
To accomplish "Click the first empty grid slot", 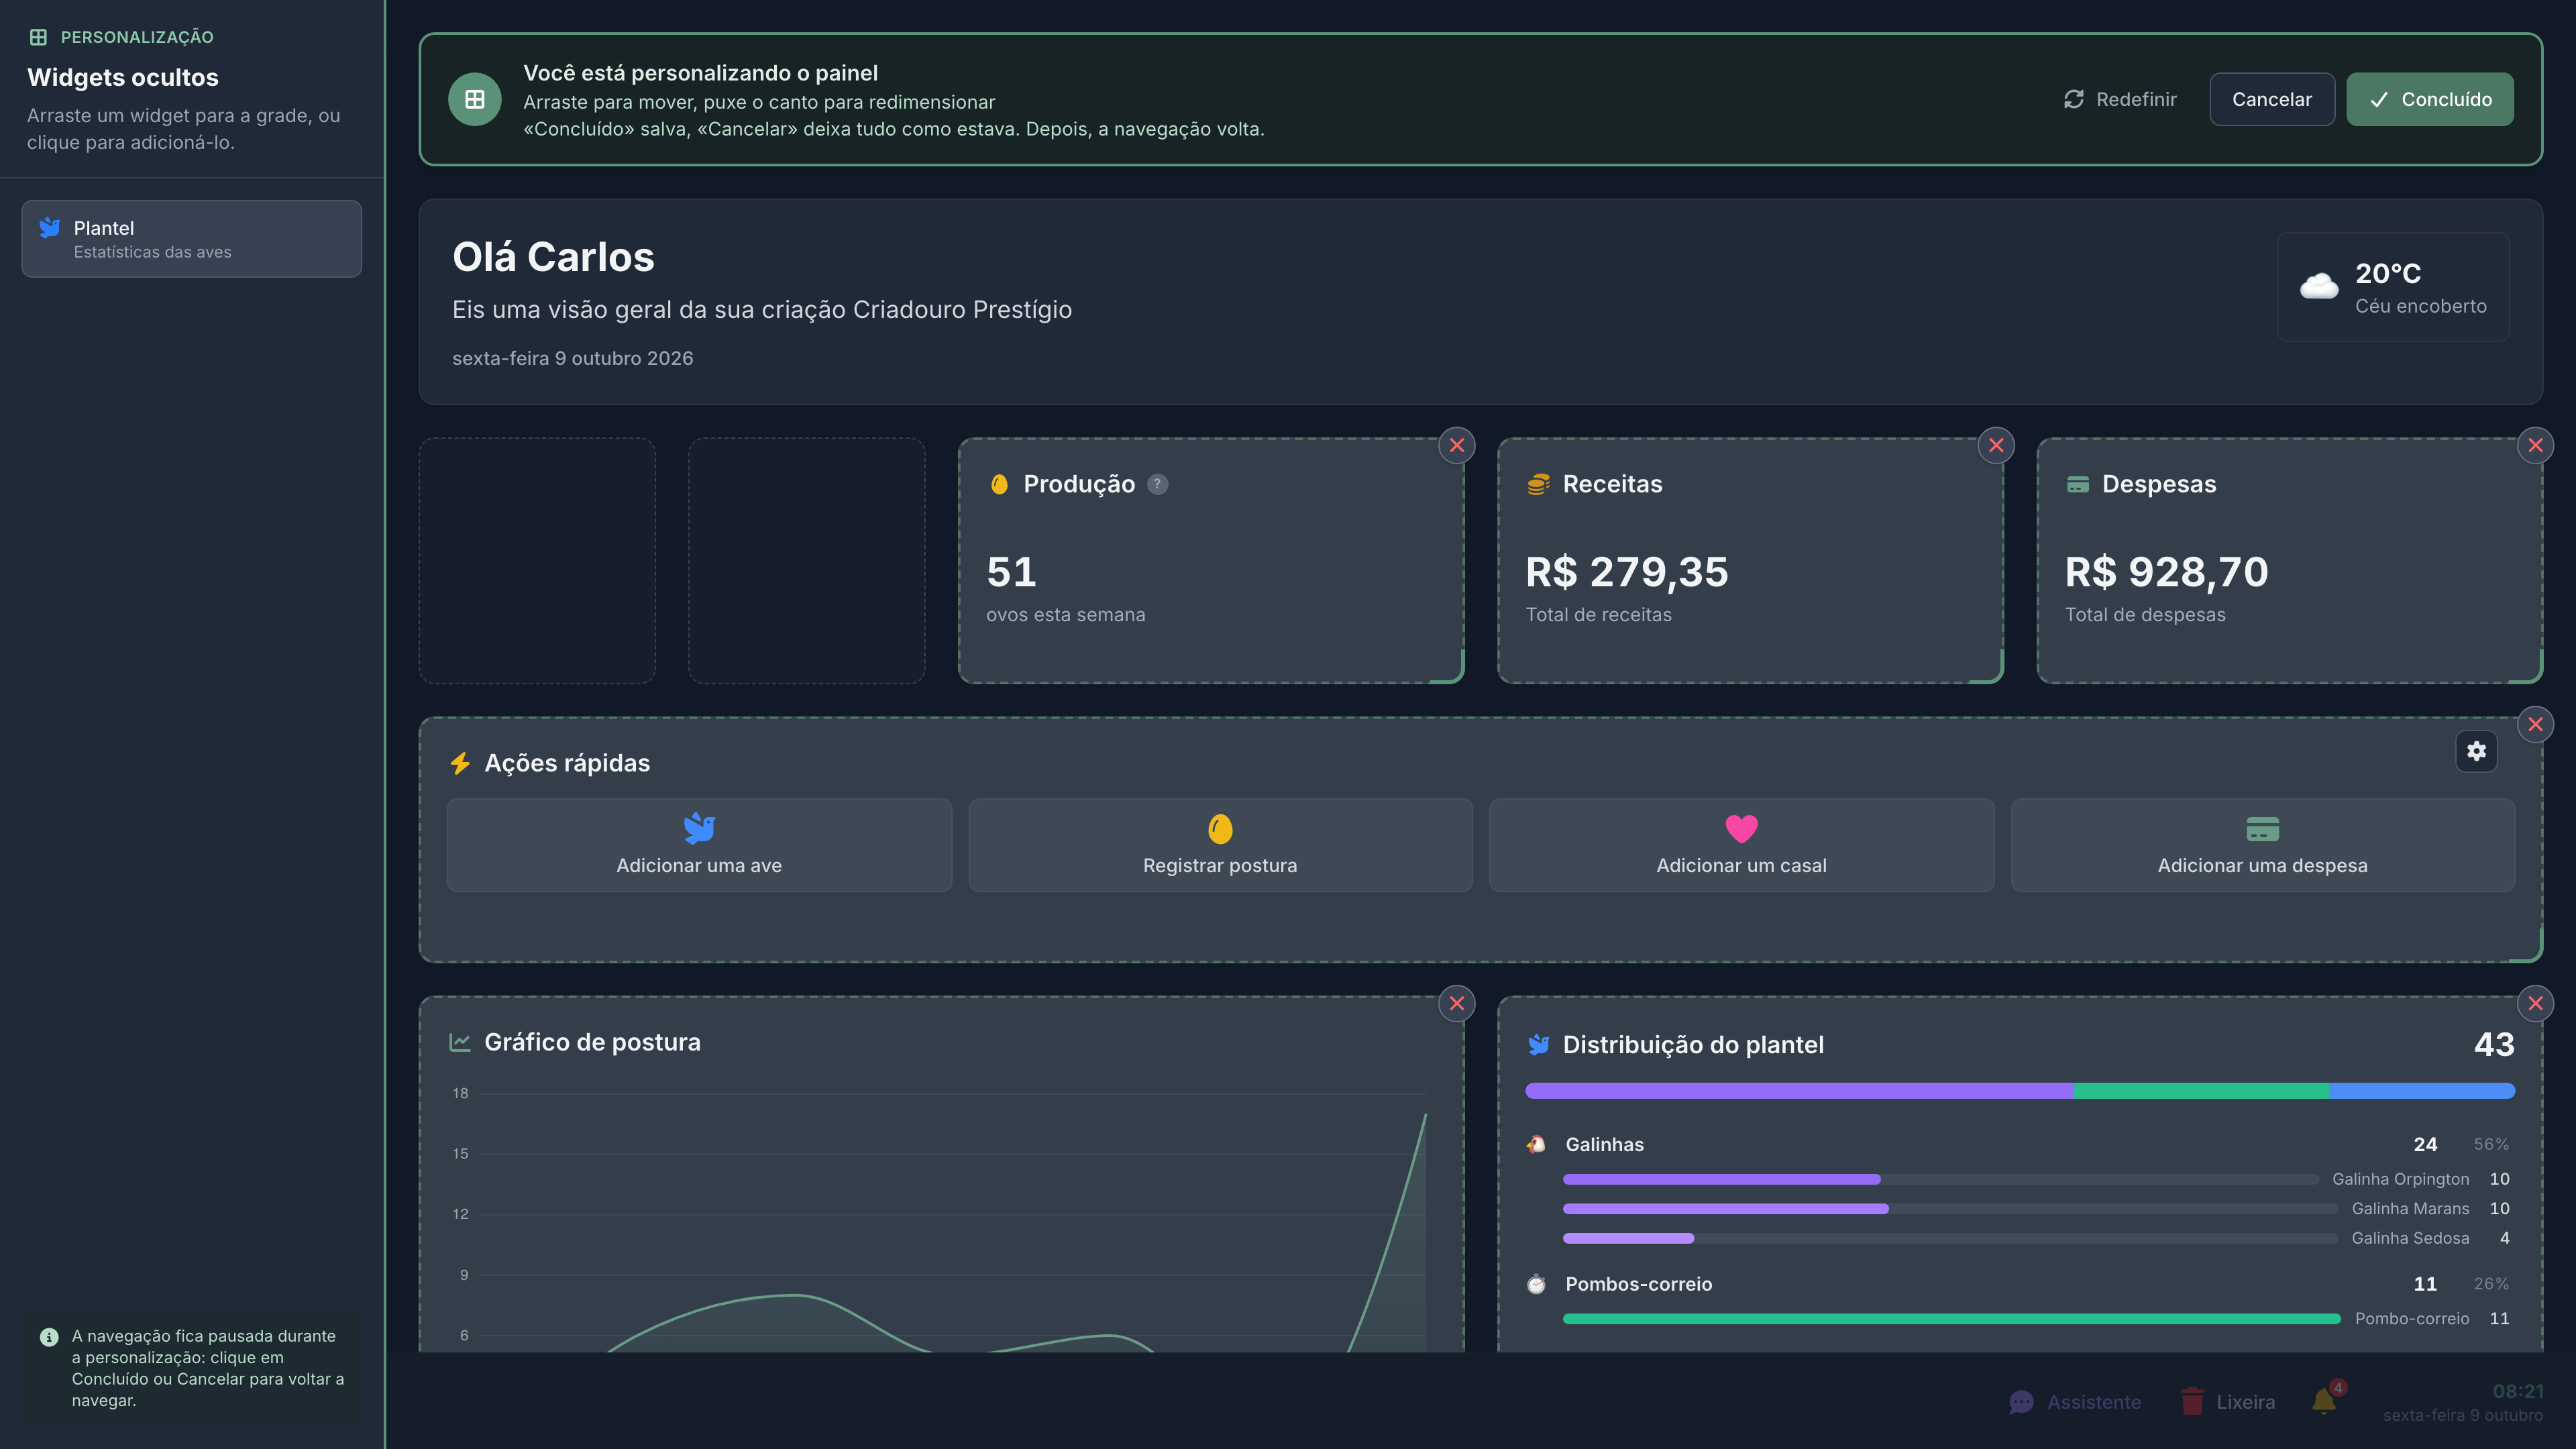I will (x=537, y=560).
